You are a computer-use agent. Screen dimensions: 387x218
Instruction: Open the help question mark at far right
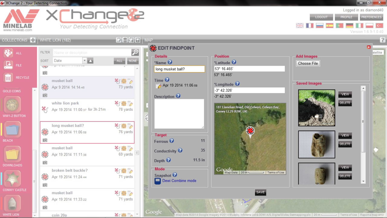382,40
